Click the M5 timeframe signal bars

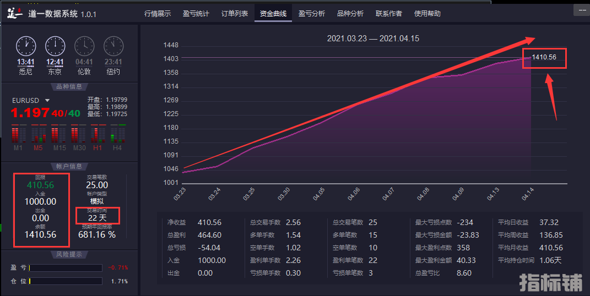pos(39,133)
